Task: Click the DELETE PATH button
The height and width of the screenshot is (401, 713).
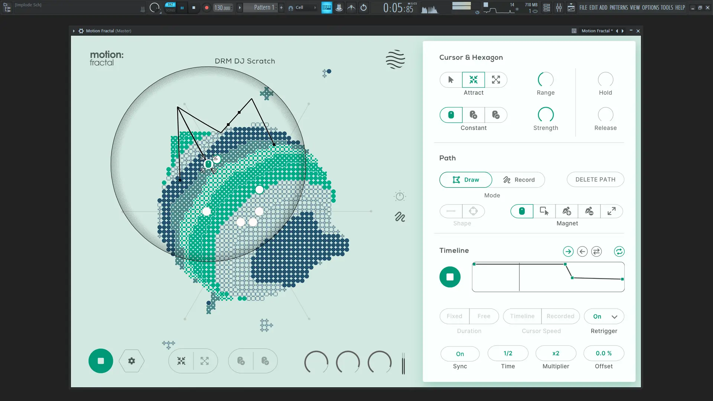Action: click(x=595, y=180)
